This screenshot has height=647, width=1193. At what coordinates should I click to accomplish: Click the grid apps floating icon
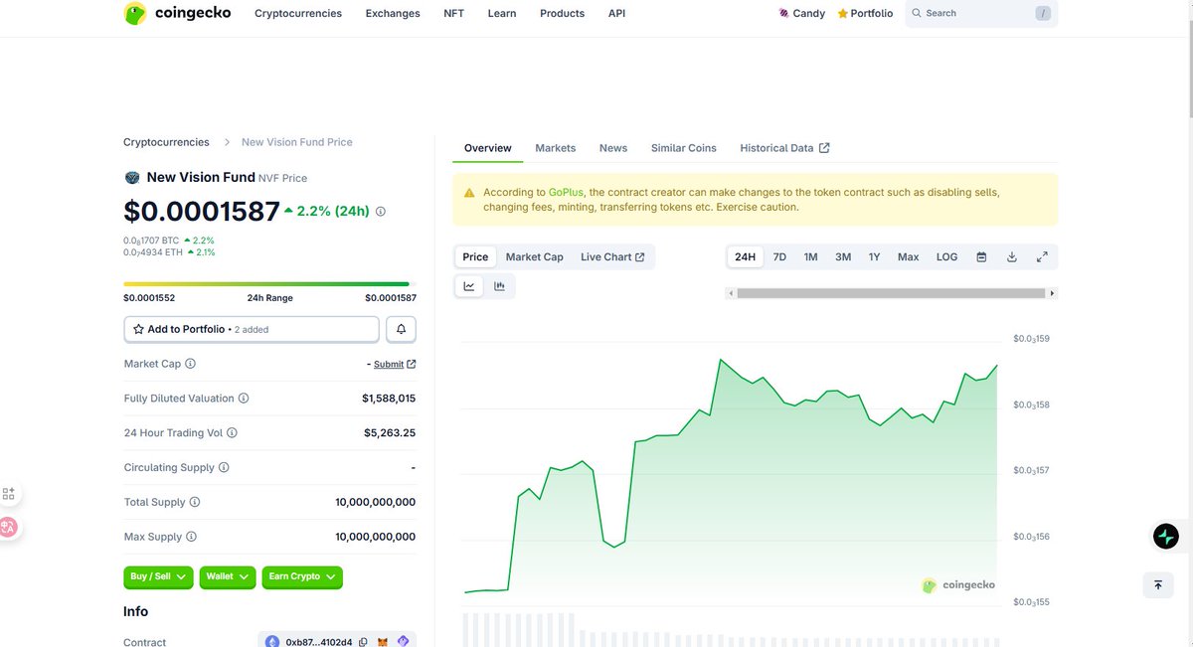point(9,493)
